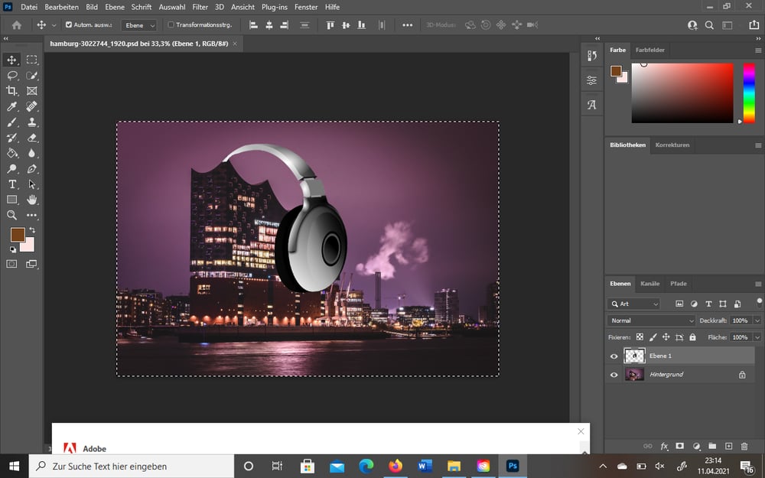Open the layer effects fx menu
765x478 pixels.
click(x=664, y=446)
